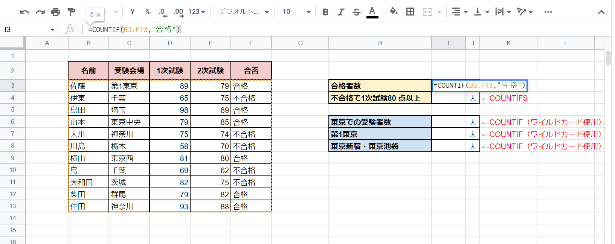Screen dimensions: 615x244
Task: Close the formula help tooltip
Action: pyautogui.click(x=98, y=15)
